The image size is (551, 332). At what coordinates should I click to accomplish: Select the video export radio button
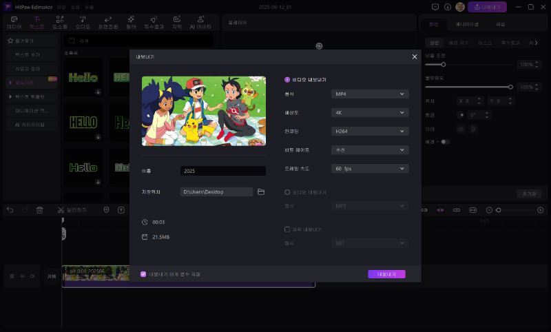coord(287,79)
